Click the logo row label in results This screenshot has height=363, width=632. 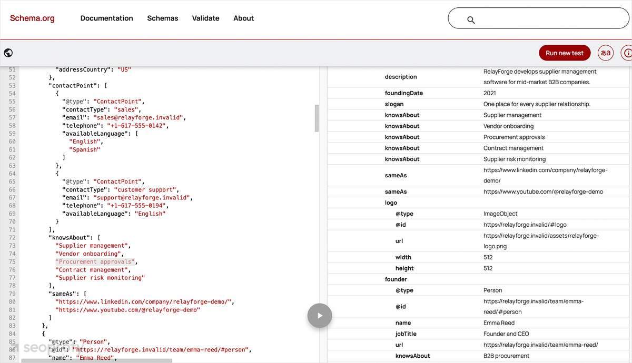391,203
